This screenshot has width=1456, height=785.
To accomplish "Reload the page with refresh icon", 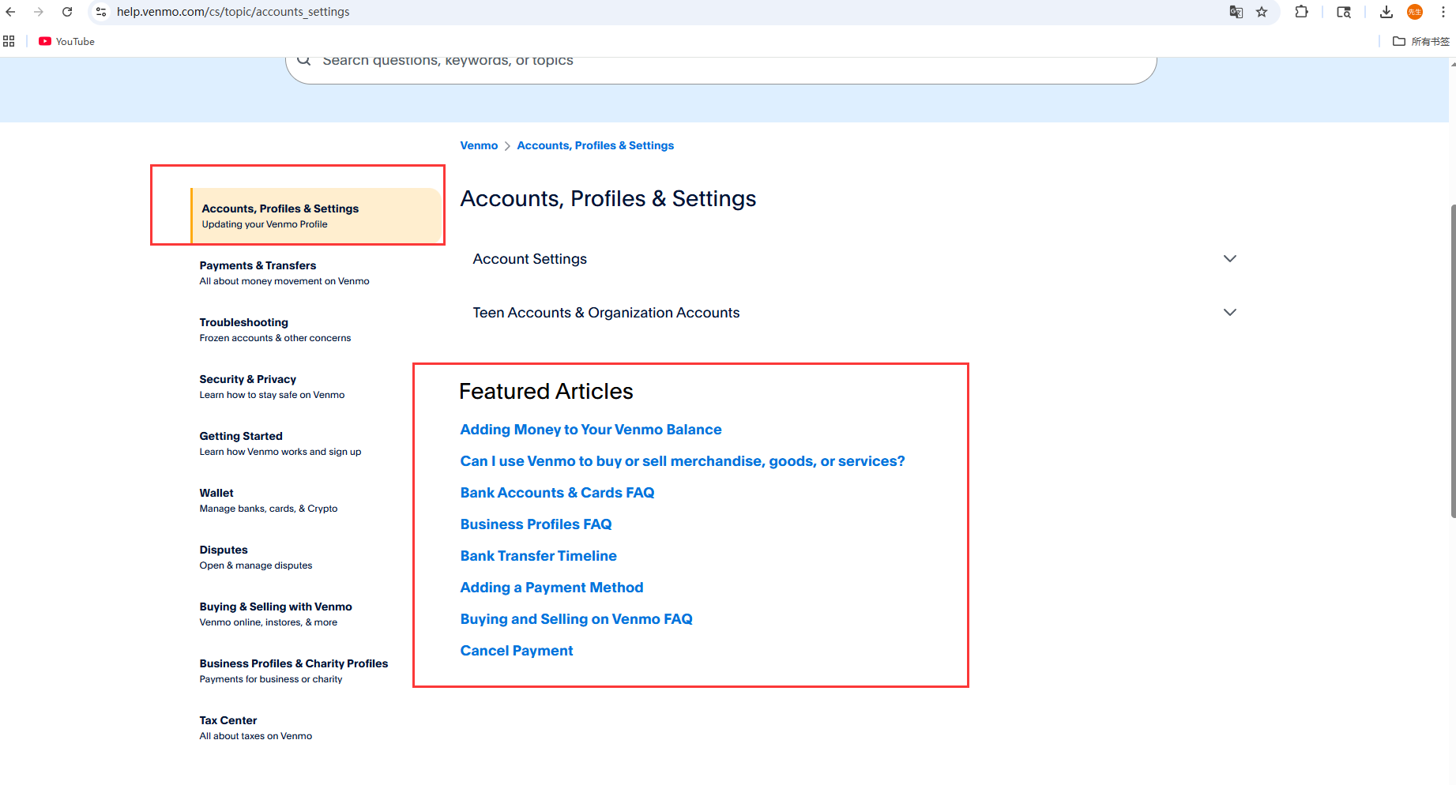I will click(x=67, y=12).
